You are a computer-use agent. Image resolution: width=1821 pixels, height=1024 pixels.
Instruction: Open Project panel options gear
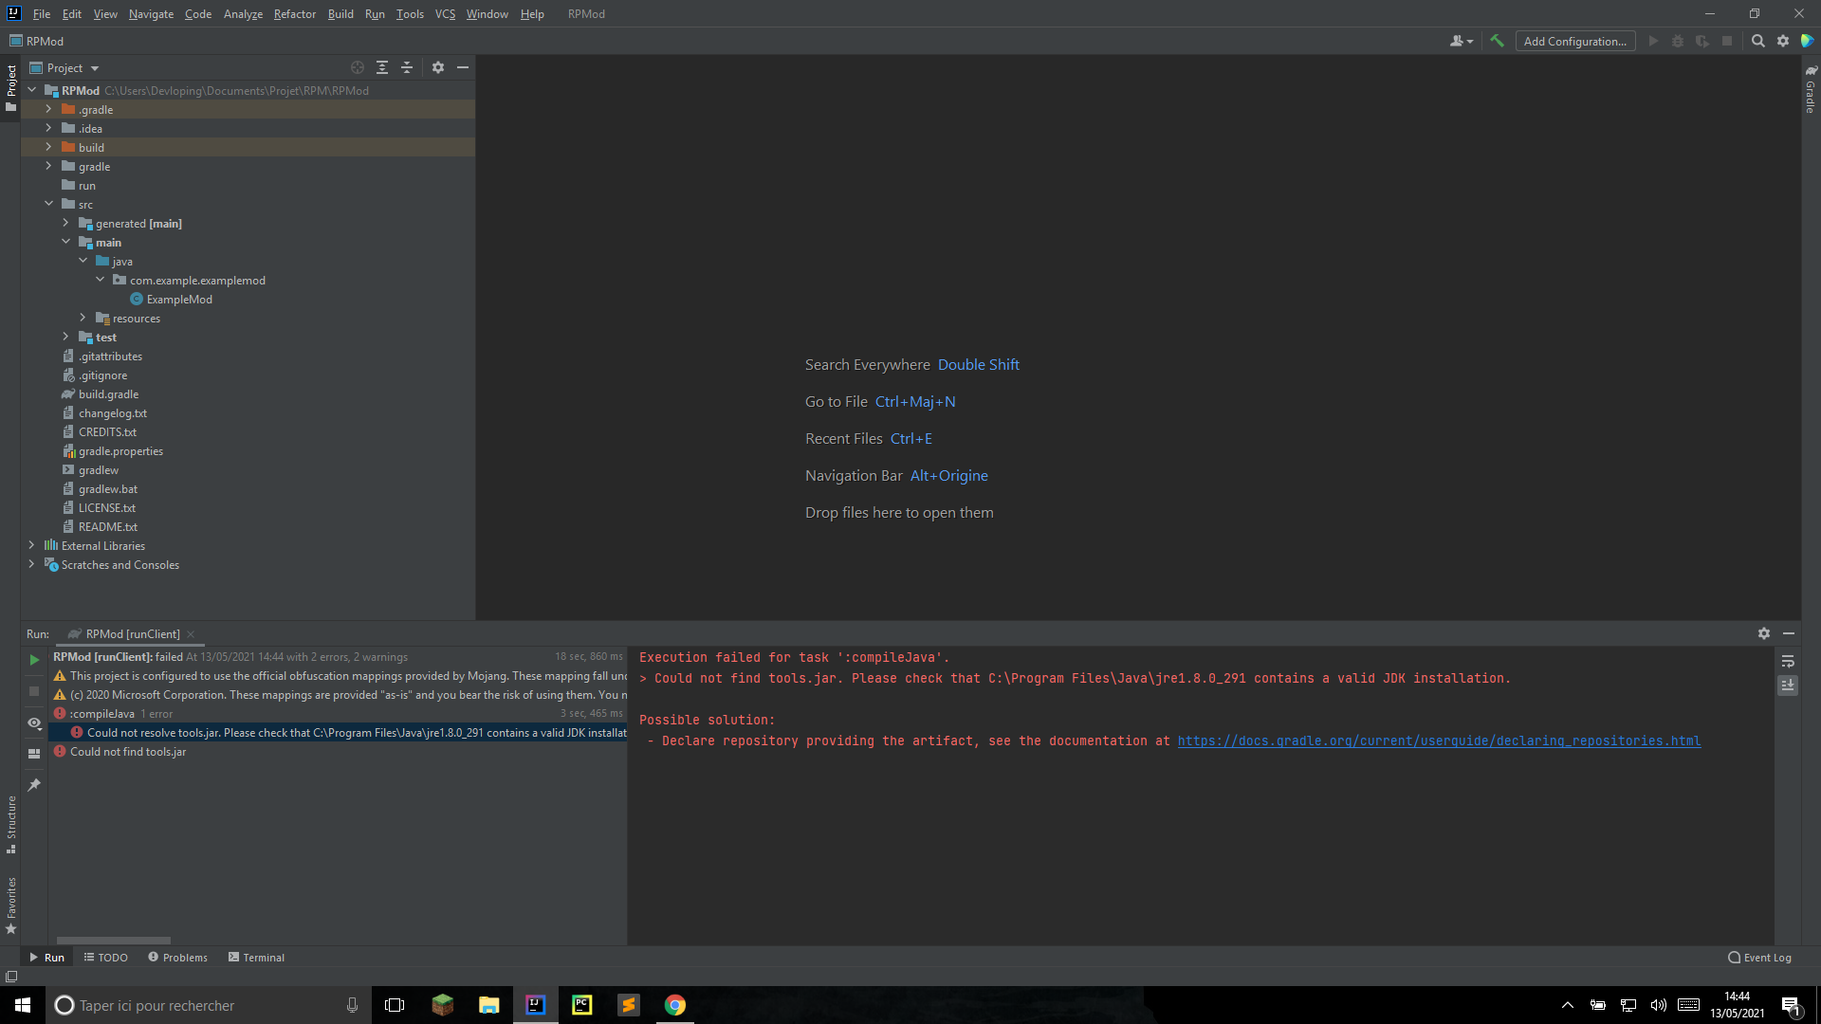coord(437,67)
